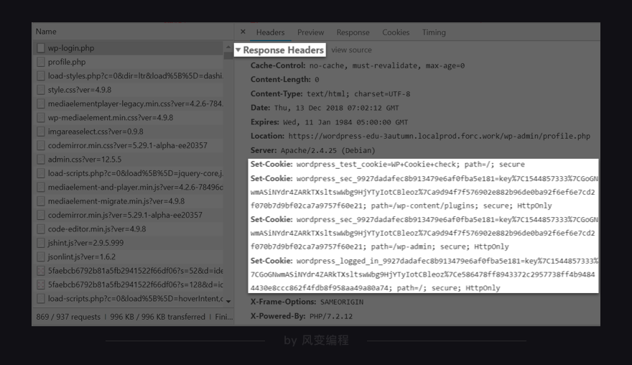The width and height of the screenshot is (632, 365).
Task: Select the load-styles.php request
Action: click(x=128, y=76)
